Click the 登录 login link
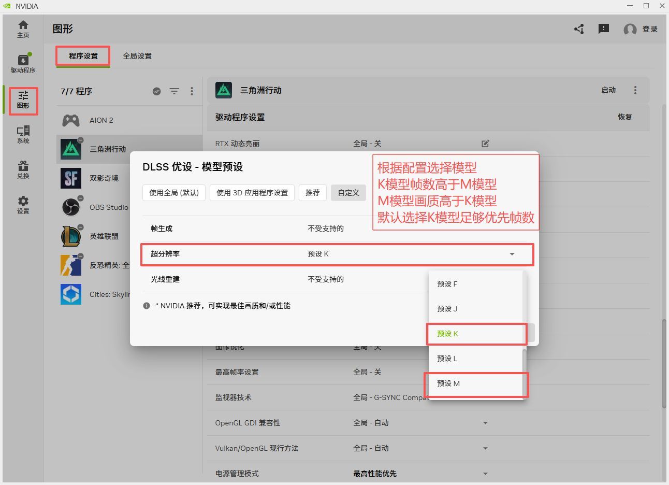Screen dimensions: 669x485 pos(650,29)
